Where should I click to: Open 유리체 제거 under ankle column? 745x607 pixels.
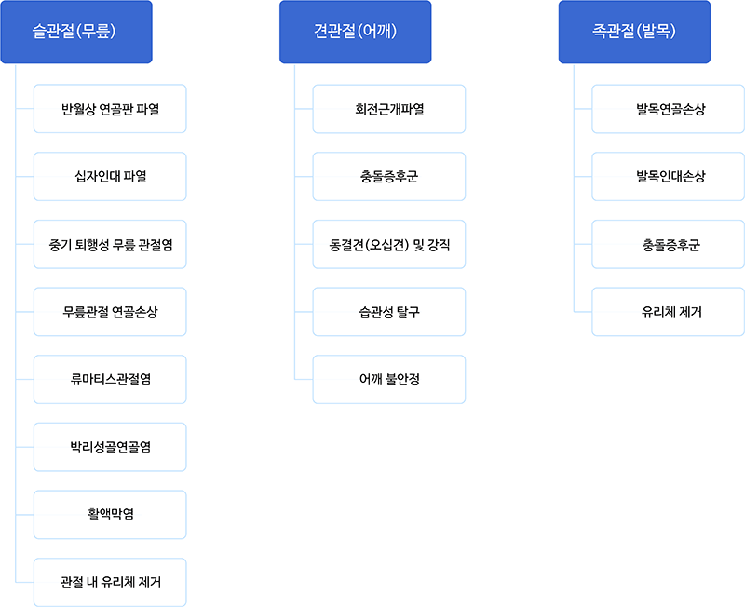click(x=668, y=312)
